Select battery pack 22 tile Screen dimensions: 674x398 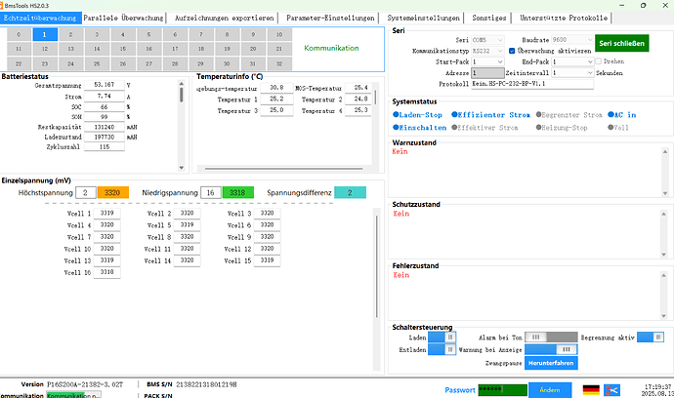(x=19, y=63)
